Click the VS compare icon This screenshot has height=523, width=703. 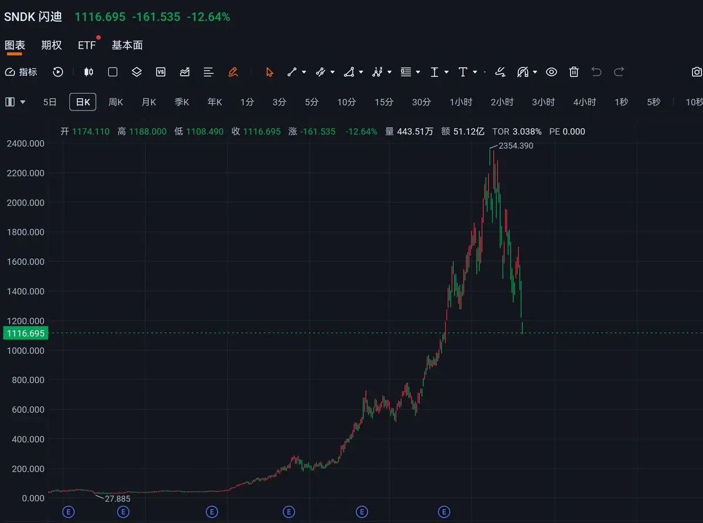pyautogui.click(x=161, y=72)
